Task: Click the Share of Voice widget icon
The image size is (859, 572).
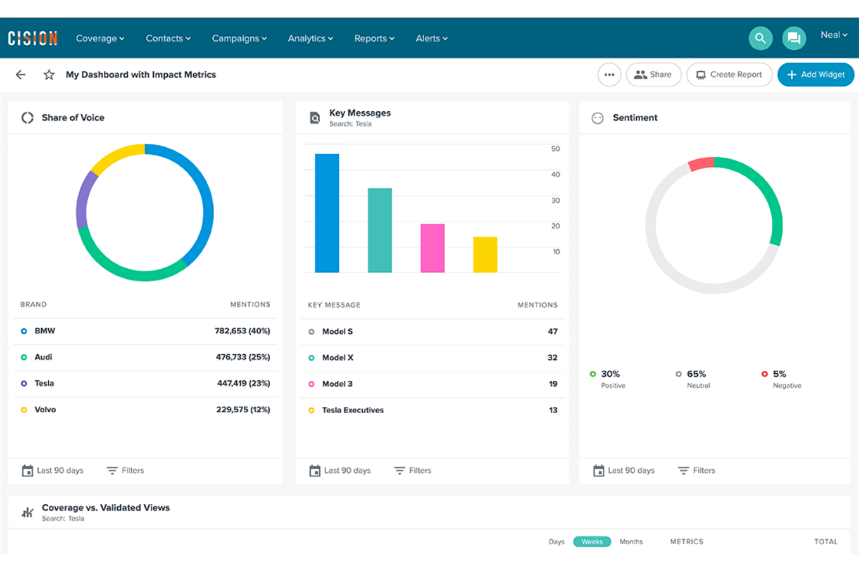Action: [27, 117]
